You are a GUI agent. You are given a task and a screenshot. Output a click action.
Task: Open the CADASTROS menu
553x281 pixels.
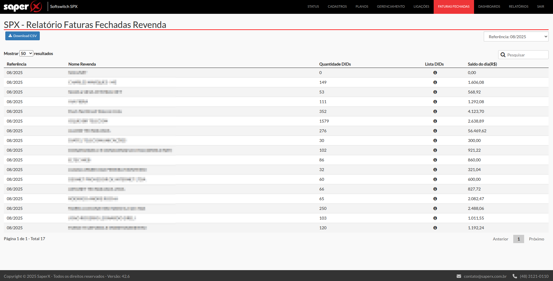(x=337, y=6)
